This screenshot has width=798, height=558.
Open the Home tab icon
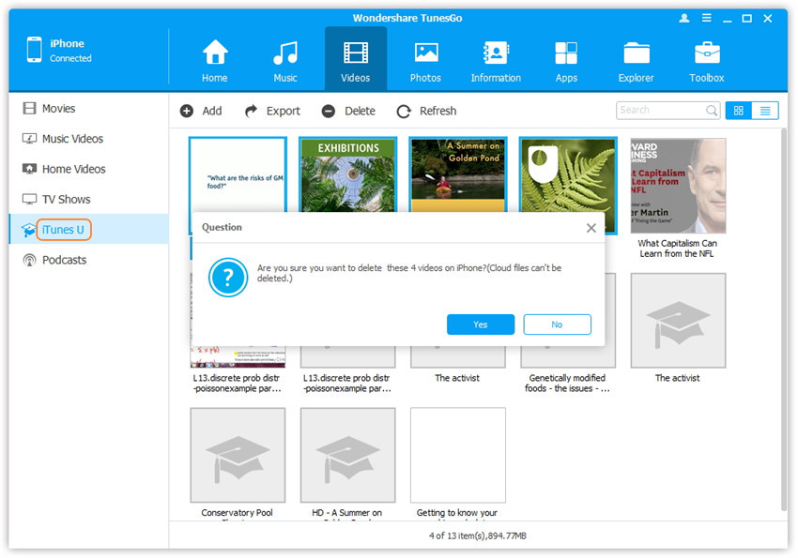point(215,60)
